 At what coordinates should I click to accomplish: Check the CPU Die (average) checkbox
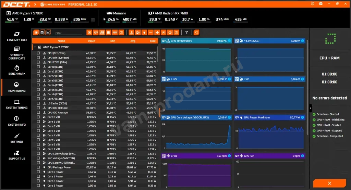point(38,58)
